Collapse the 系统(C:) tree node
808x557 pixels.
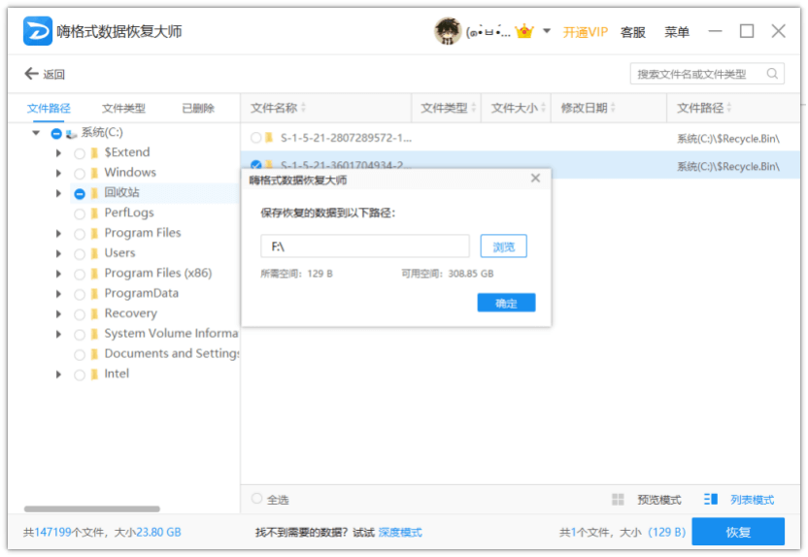[36, 133]
